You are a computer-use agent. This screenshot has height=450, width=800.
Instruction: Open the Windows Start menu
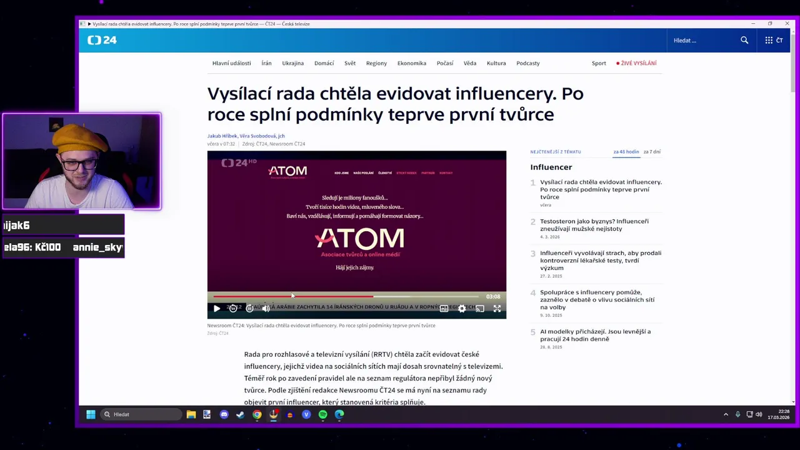(91, 414)
